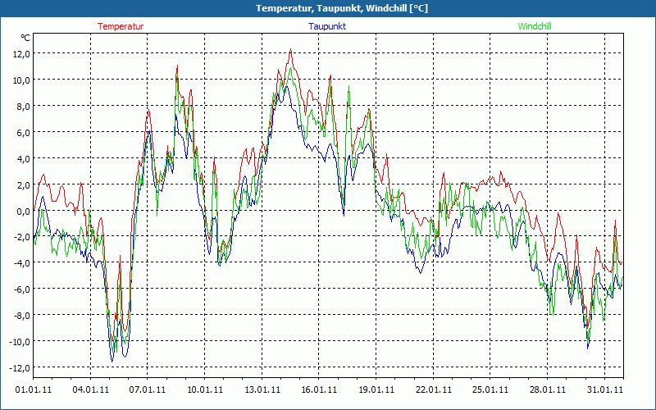The image size is (656, 410).
Task: Click the 25.01.11 date label
Action: point(490,389)
